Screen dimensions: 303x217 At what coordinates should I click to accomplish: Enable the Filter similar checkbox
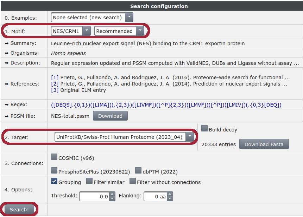point(89,181)
